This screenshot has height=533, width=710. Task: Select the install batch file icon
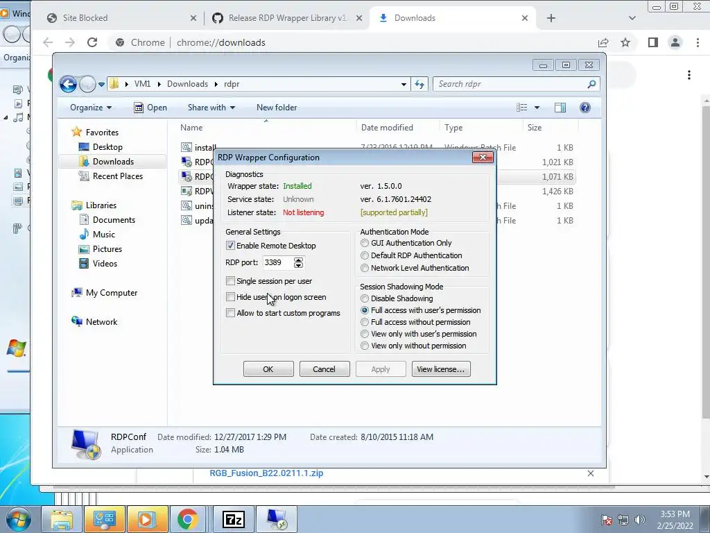click(186, 147)
